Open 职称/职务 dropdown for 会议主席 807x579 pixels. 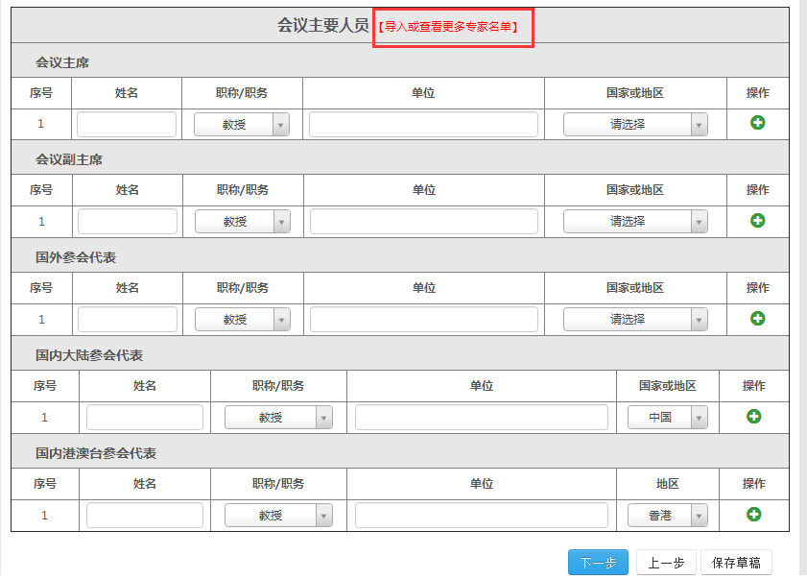coord(241,125)
